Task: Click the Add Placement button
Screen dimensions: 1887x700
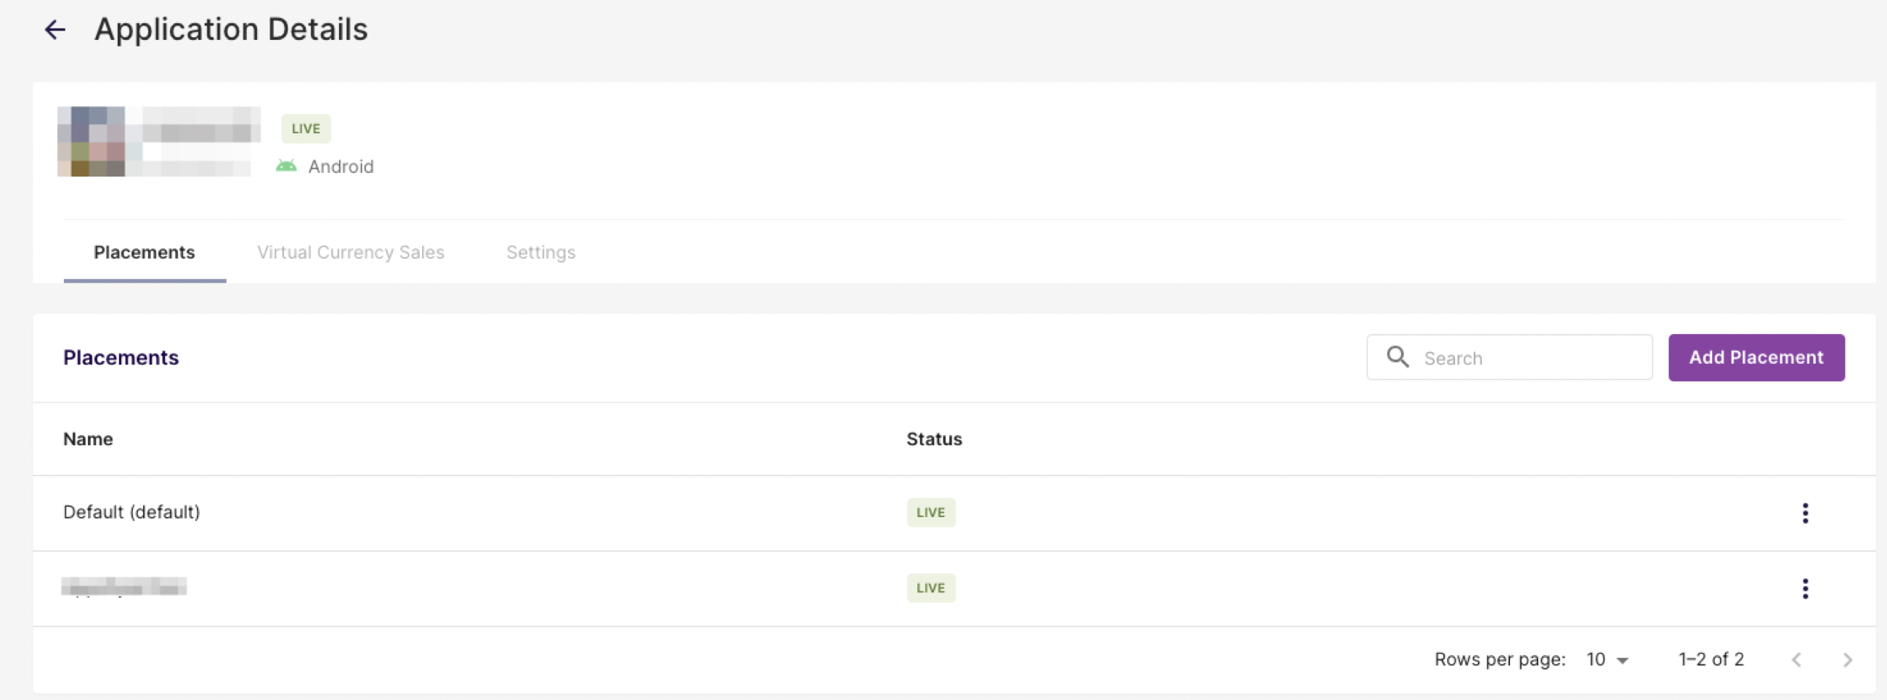Action: 1756,357
